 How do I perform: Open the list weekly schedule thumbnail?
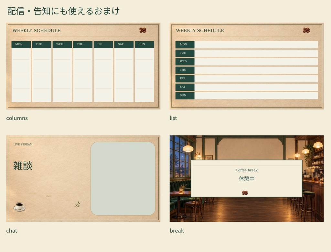click(247, 66)
